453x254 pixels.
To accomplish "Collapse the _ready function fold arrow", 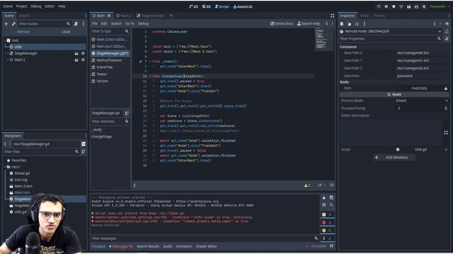I will pos(150,61).
